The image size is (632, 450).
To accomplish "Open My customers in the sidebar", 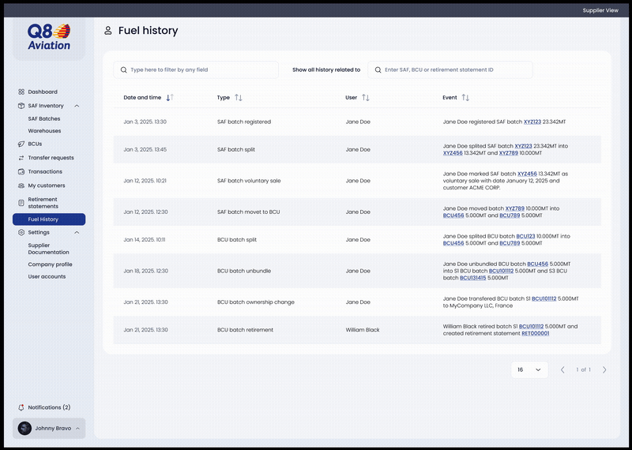I will (47, 186).
